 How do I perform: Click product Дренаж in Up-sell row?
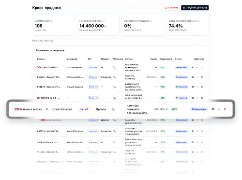tap(101, 109)
